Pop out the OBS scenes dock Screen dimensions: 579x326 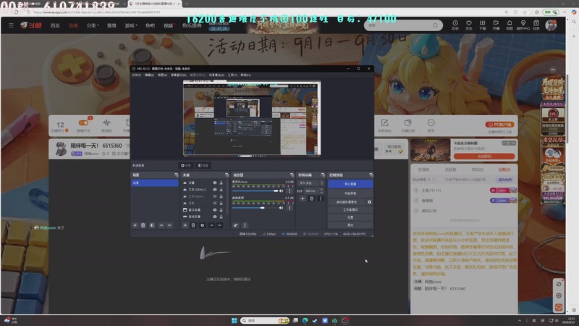[x=176, y=175]
